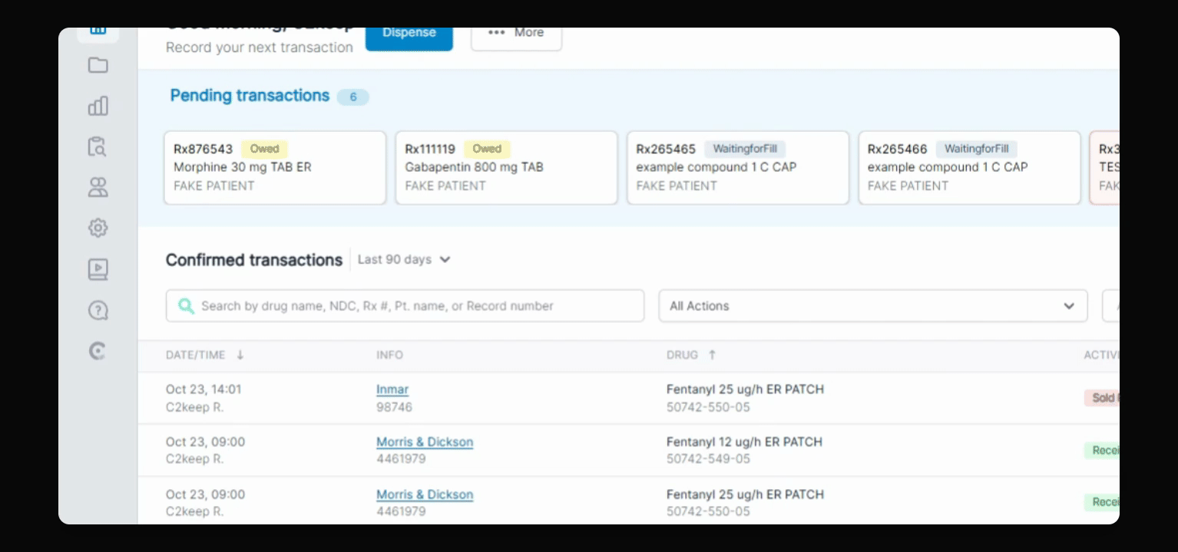Open the settings gear icon
Image resolution: width=1178 pixels, height=552 pixels.
(x=98, y=228)
